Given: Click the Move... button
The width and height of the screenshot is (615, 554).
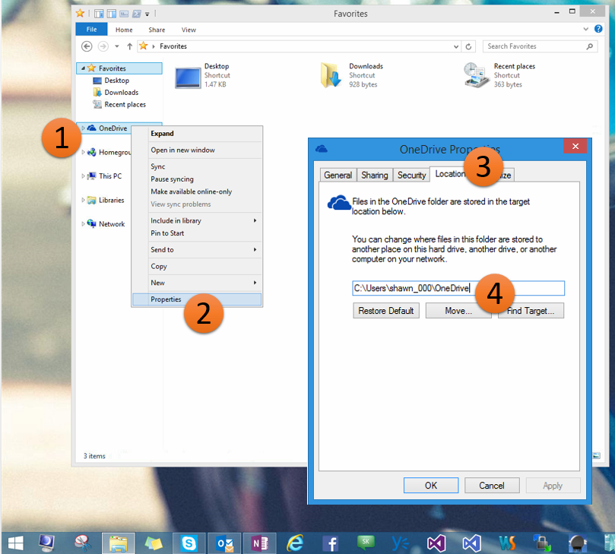Looking at the screenshot, I should pos(458,311).
